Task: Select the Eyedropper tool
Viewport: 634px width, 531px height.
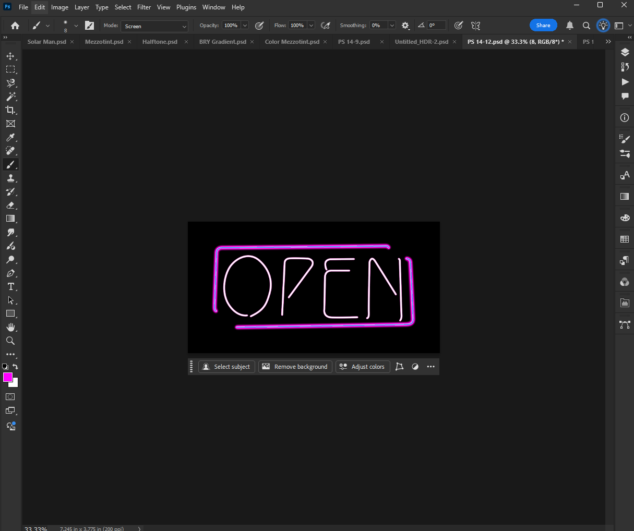Action: [x=10, y=137]
